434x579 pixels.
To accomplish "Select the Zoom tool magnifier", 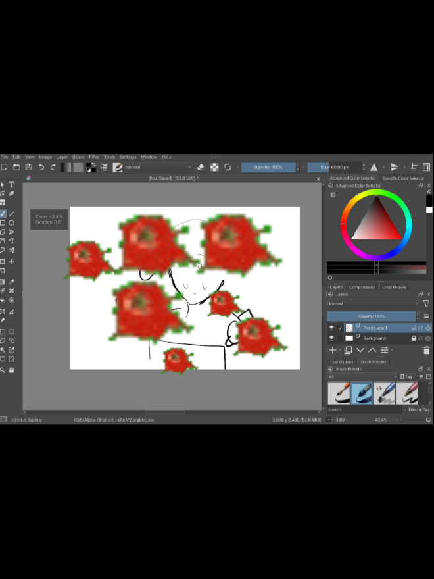I will click(3, 370).
